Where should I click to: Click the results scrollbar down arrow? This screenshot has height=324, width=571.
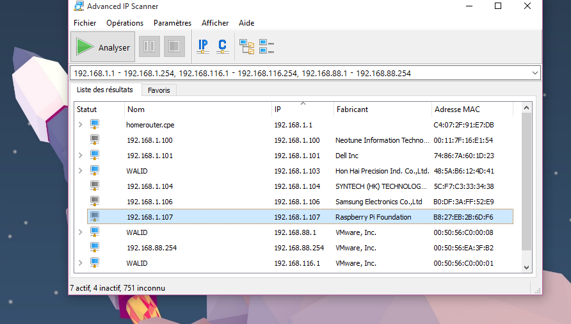pos(526,268)
